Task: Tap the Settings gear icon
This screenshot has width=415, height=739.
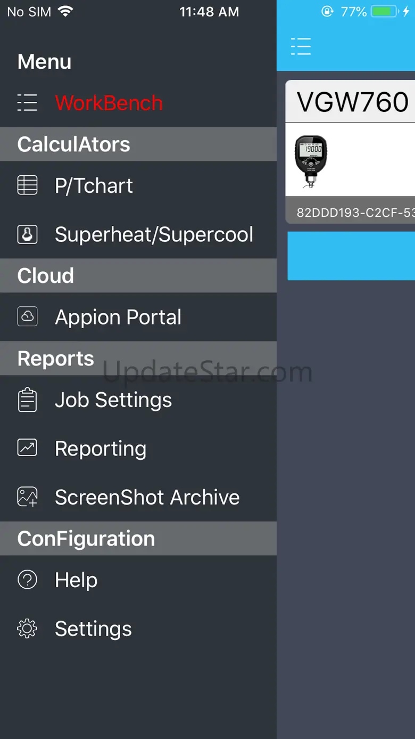Action: click(x=27, y=629)
